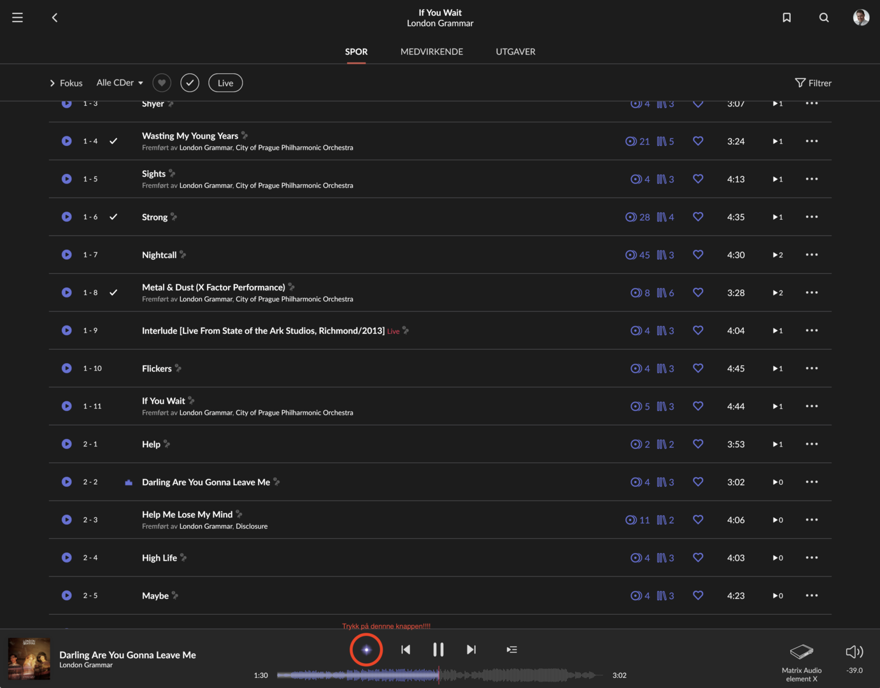Open performances count 28 for Strong
The image size is (880, 688).
pos(637,217)
